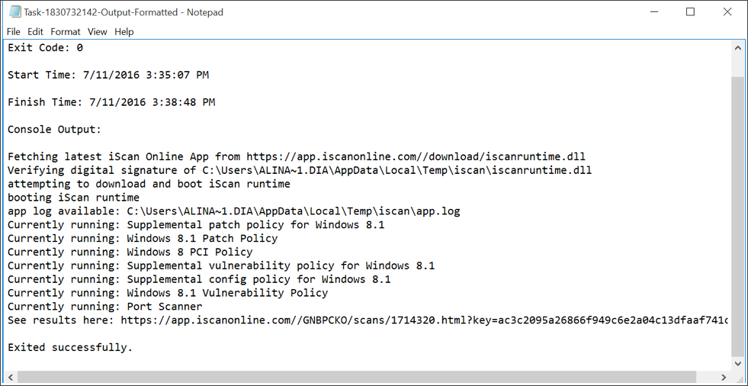Screen dimensions: 748x386
Task: Click the 'Finish Time: 7/11/2016 3:38:48 PM' line
Action: (x=111, y=102)
